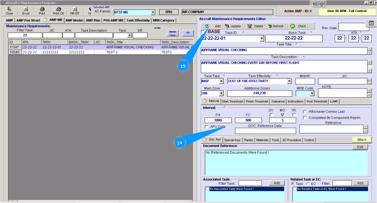The height and width of the screenshot is (203, 377).
Task: Open the Materials tab
Action: click(x=262, y=140)
